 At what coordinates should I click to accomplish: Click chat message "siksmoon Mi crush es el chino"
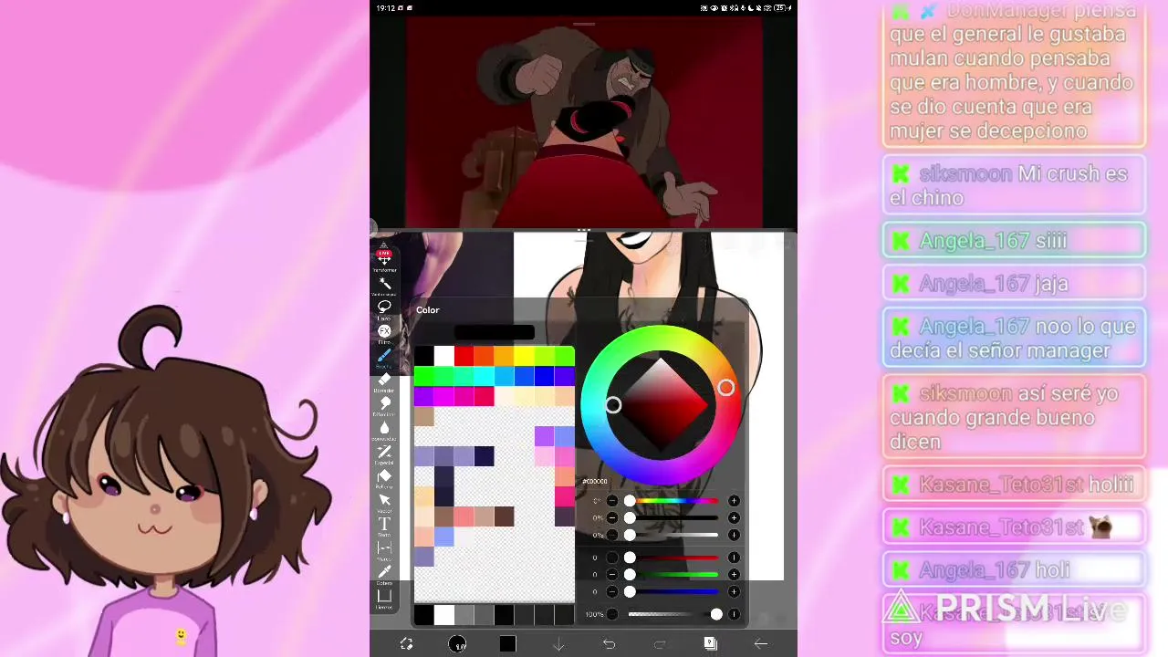tap(1014, 185)
